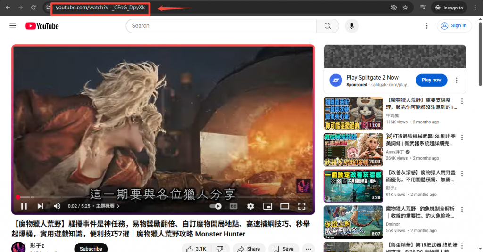Switch to theater mode
The width and height of the screenshot is (483, 252).
point(284,206)
